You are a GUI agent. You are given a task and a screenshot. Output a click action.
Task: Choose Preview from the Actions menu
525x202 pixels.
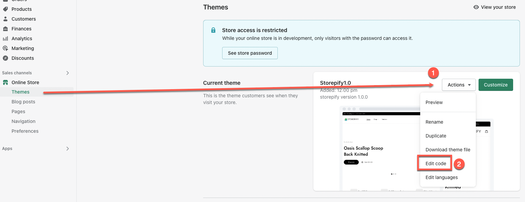(x=448, y=102)
